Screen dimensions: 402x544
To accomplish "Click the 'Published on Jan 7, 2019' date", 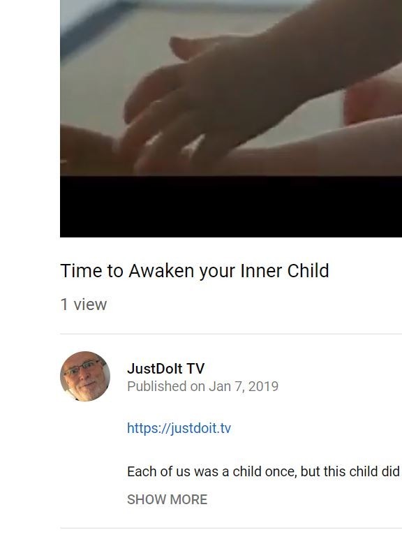I will (x=203, y=386).
